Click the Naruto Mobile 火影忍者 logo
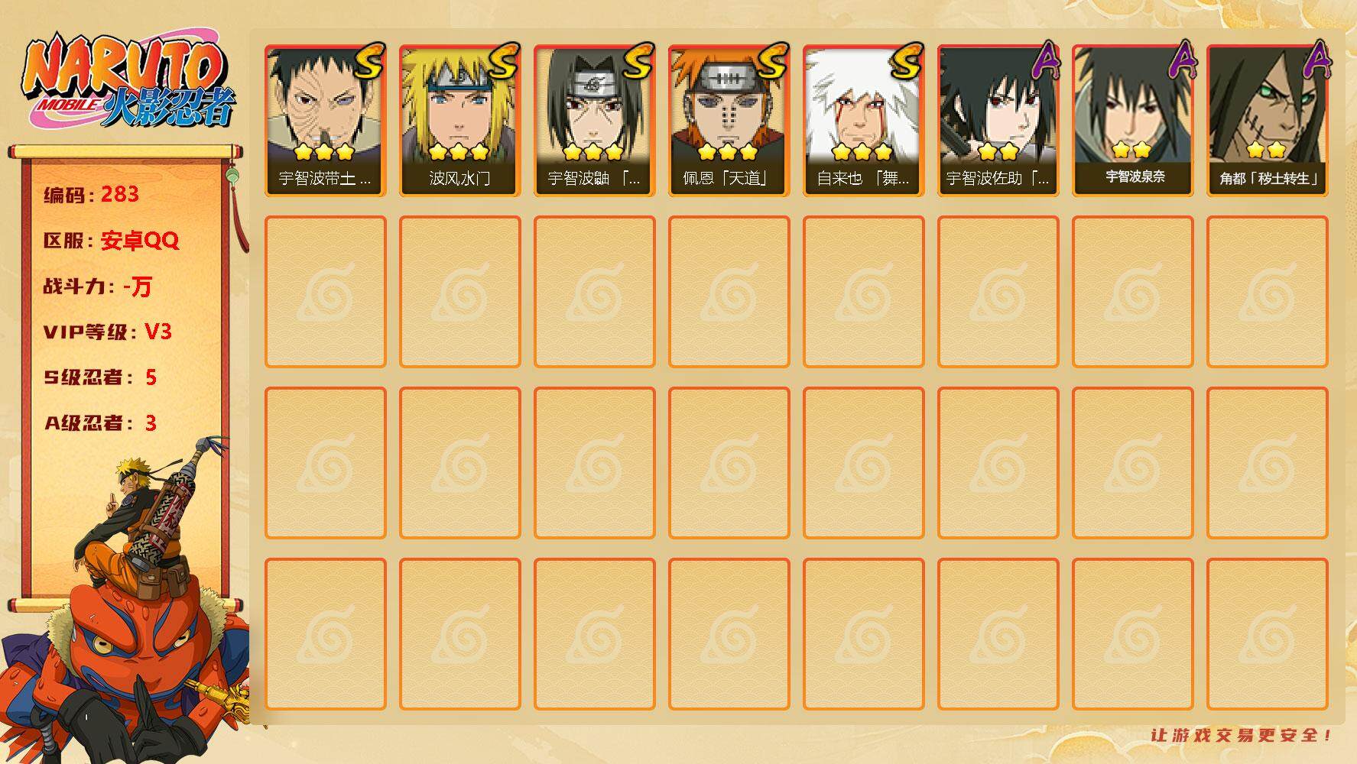The width and height of the screenshot is (1357, 764). tap(128, 83)
